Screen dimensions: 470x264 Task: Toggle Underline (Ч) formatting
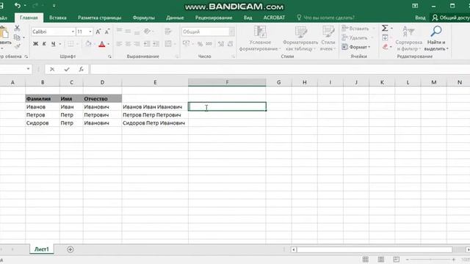(53, 44)
